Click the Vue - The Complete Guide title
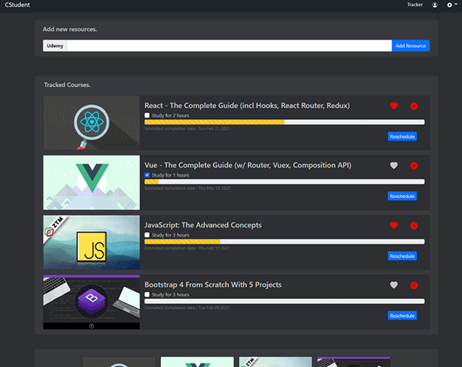This screenshot has width=462, height=367. (x=248, y=165)
